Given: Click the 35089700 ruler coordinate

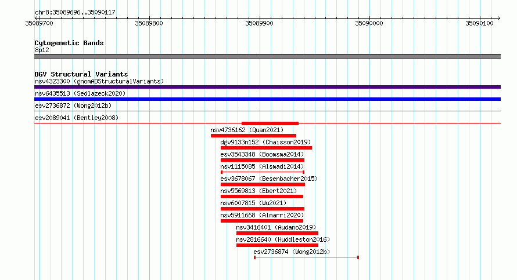Looking at the screenshot, I should [39, 23].
